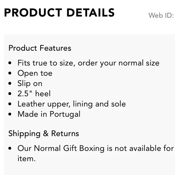Click the 2.5" heel feature line
Image resolution: width=175 pixels, height=175 pixels.
[34, 94]
